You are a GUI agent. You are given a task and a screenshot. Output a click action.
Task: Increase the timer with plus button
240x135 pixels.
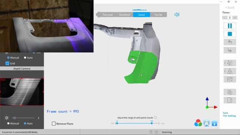[235, 18]
